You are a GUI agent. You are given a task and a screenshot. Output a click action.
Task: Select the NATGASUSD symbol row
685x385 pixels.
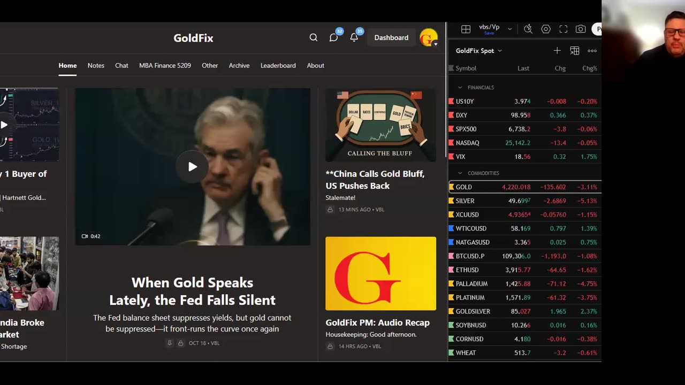point(524,242)
